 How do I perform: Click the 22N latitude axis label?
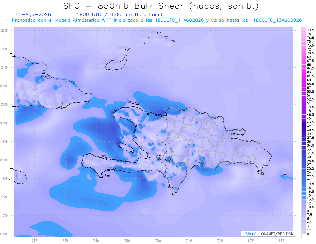click(x=4, y=30)
